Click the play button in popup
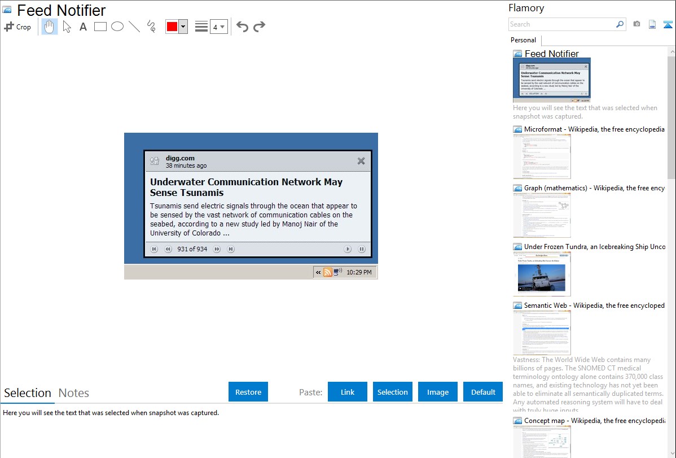The width and height of the screenshot is (676, 458). point(348,249)
